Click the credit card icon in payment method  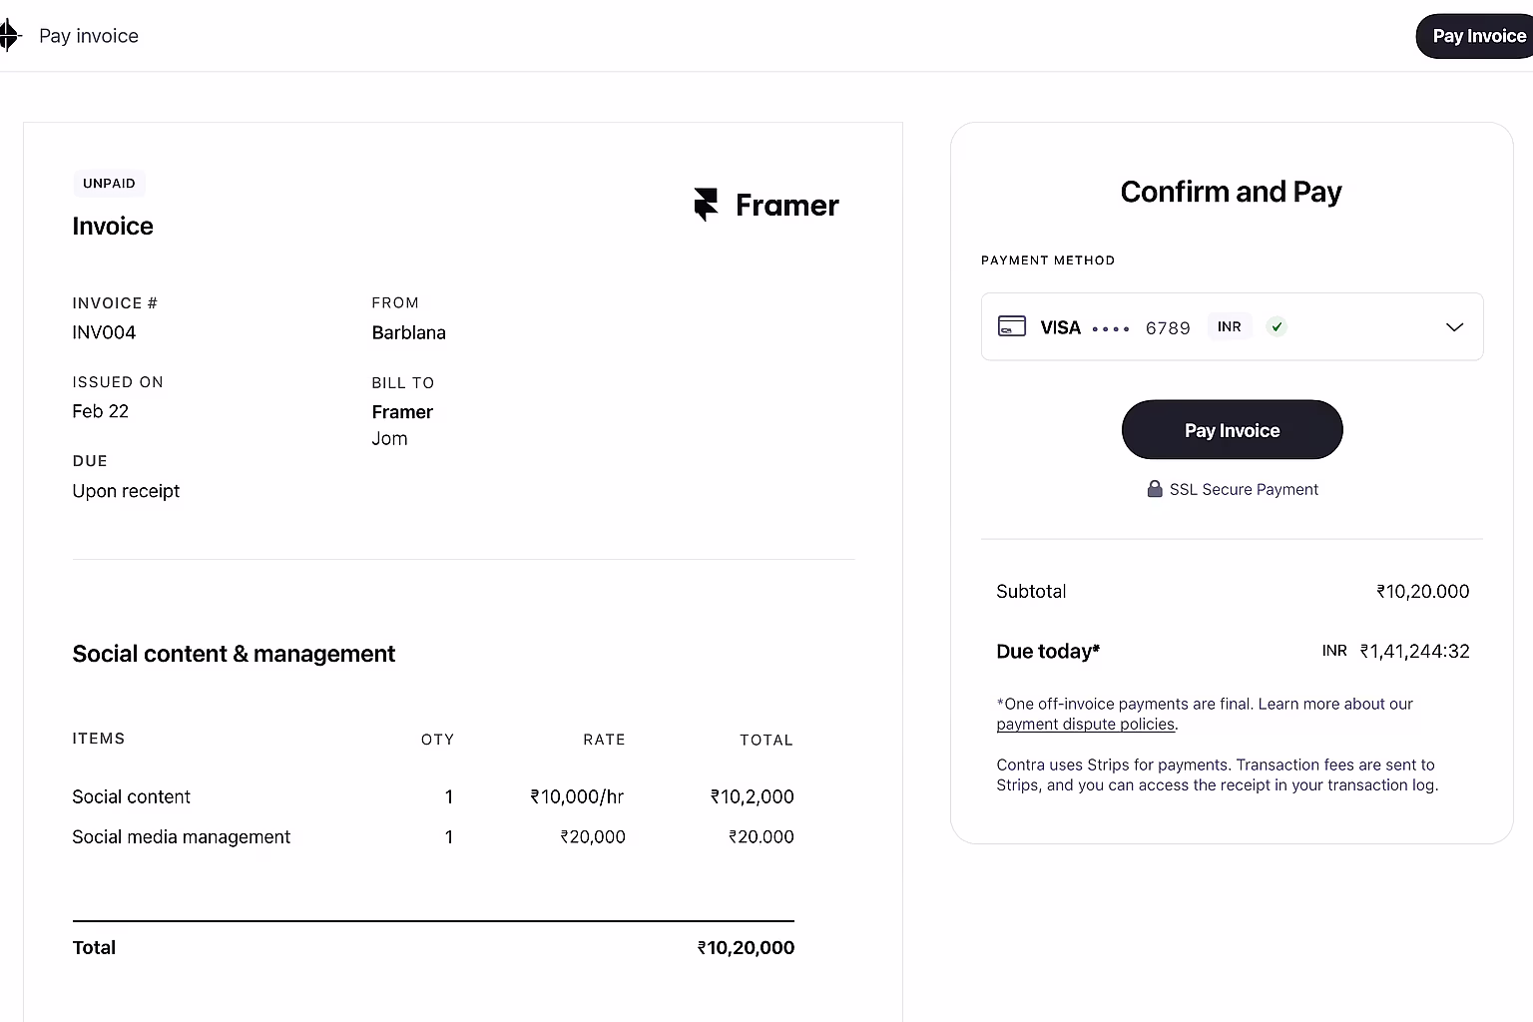tap(1012, 326)
